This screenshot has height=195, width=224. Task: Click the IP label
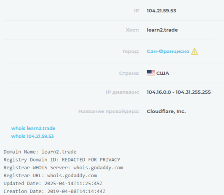137,11
